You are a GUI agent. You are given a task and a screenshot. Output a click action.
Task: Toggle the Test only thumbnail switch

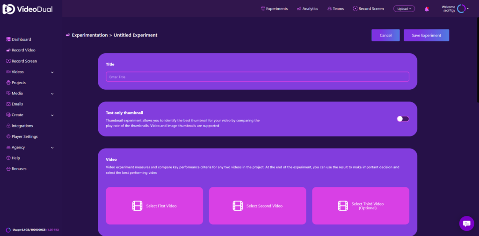coord(403,119)
